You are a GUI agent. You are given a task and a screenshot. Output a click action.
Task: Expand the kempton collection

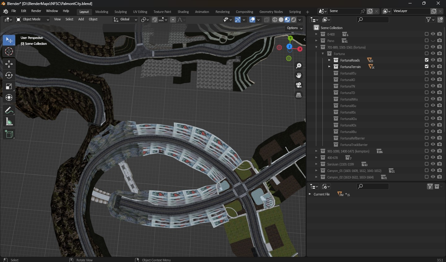pos(316,151)
